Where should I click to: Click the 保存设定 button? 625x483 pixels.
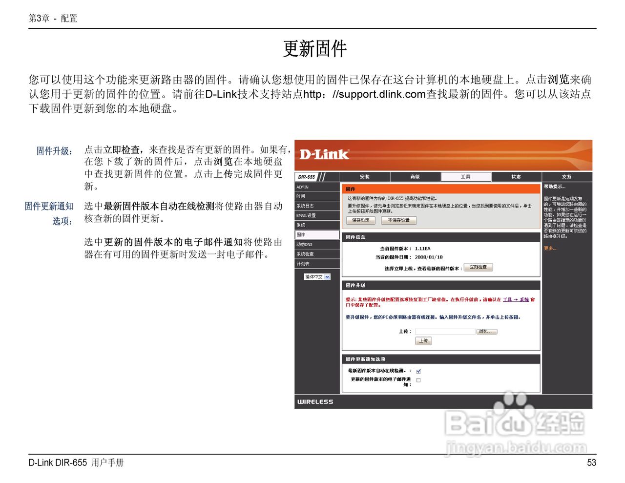(x=361, y=220)
